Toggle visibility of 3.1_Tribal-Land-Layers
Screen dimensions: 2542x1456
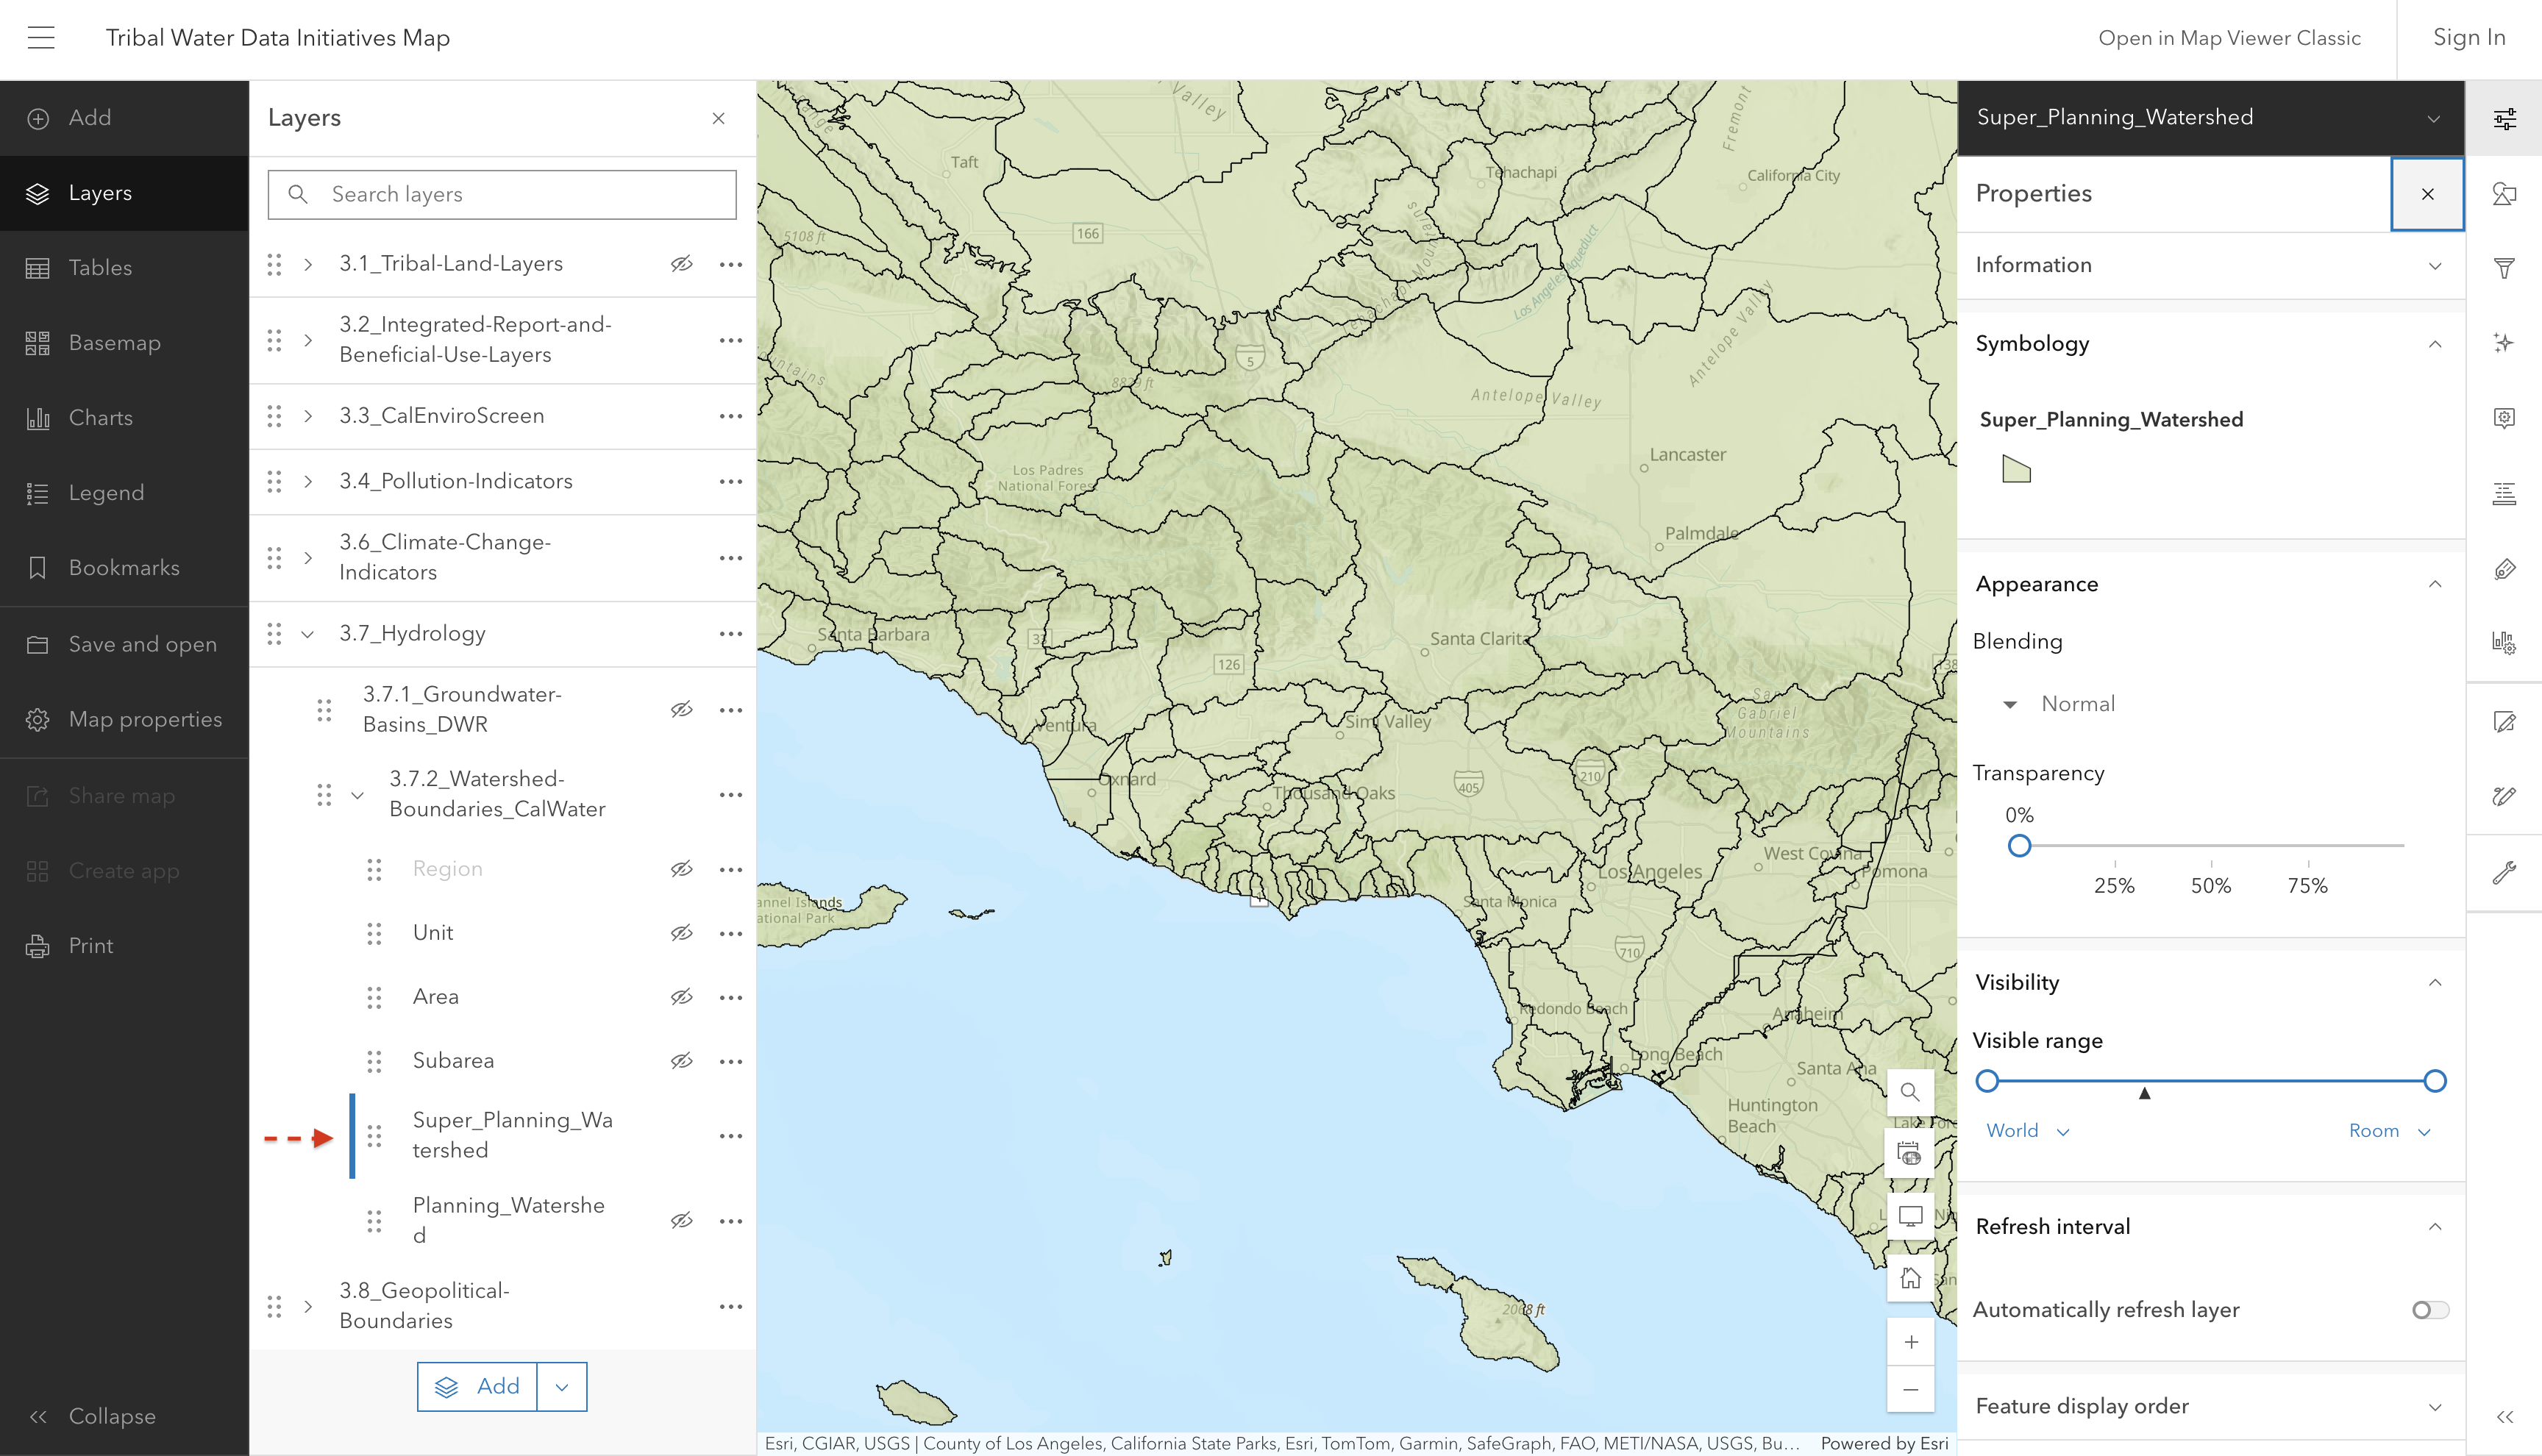681,264
